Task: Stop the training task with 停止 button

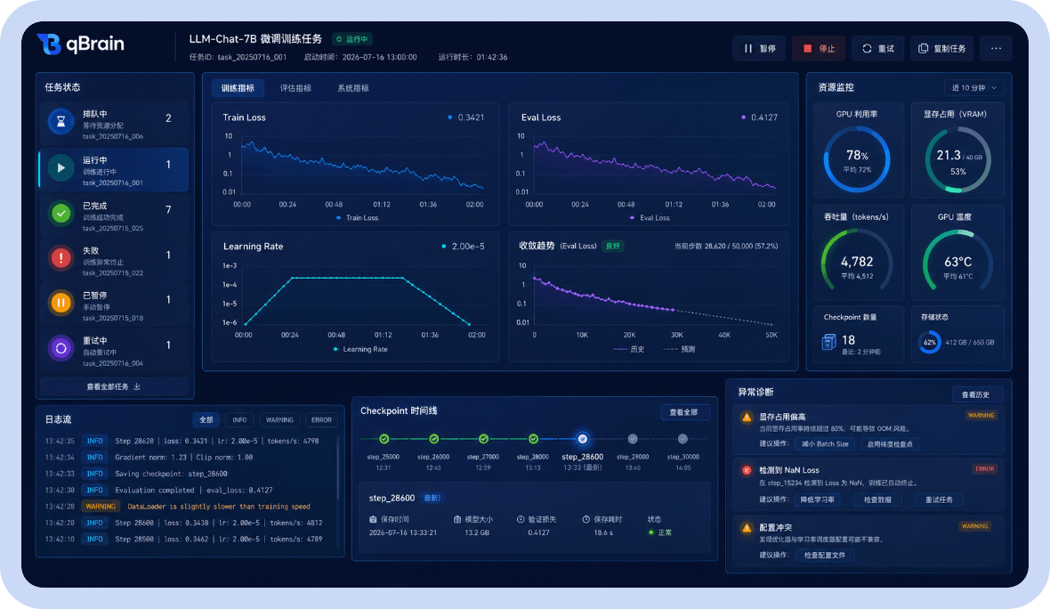Action: pyautogui.click(x=819, y=48)
